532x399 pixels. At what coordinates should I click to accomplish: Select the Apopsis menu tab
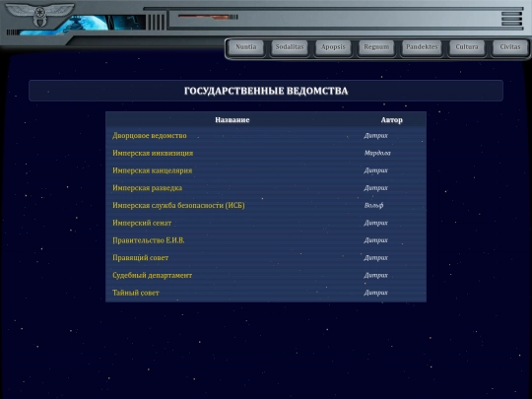333,47
